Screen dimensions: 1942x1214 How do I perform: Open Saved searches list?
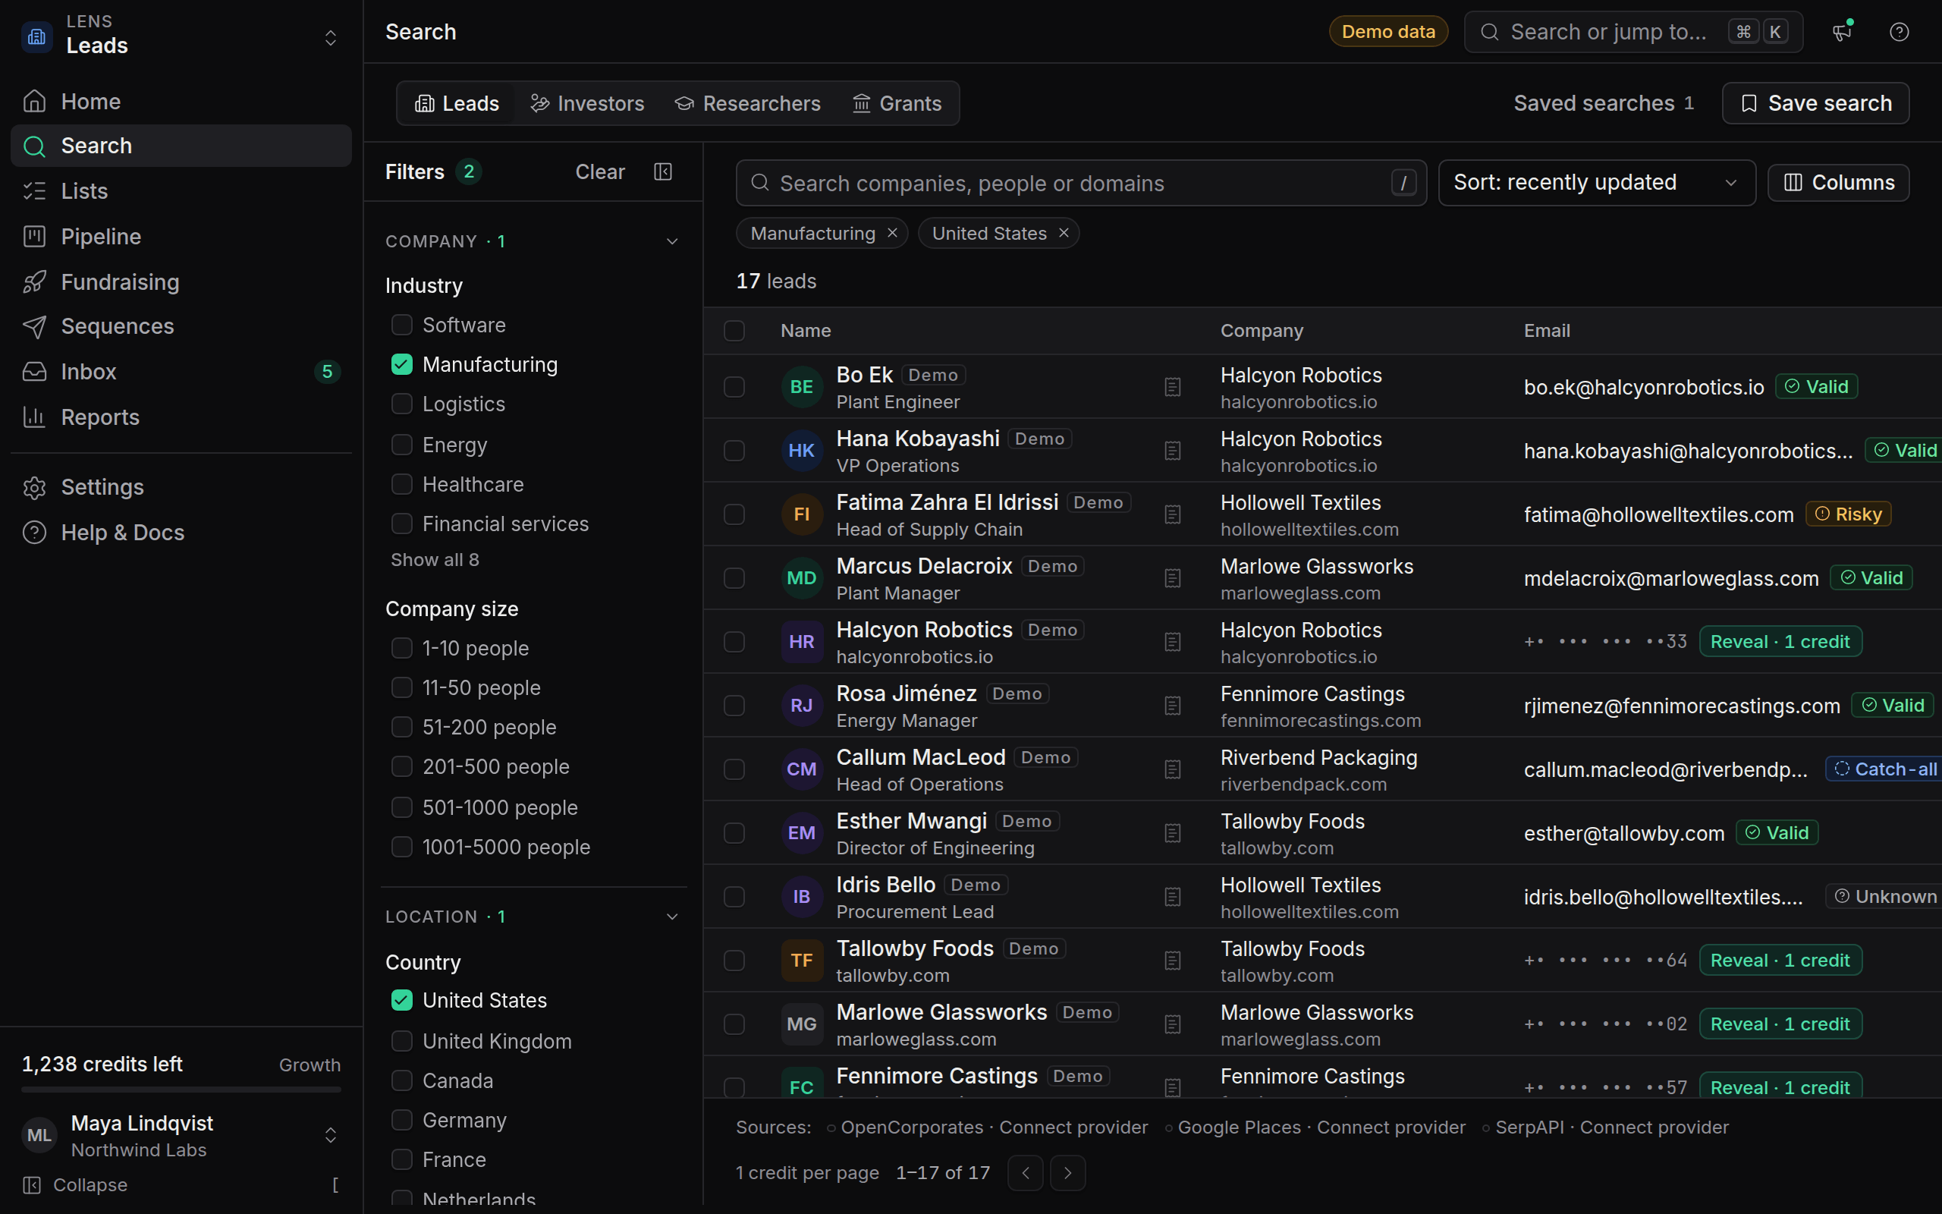tap(1604, 102)
